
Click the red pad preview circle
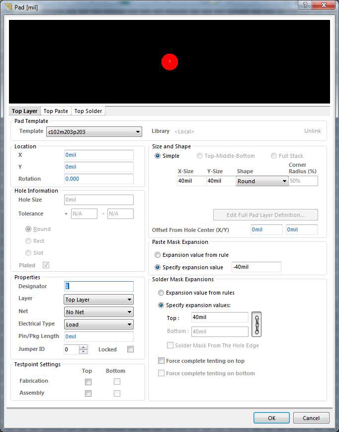pos(169,62)
